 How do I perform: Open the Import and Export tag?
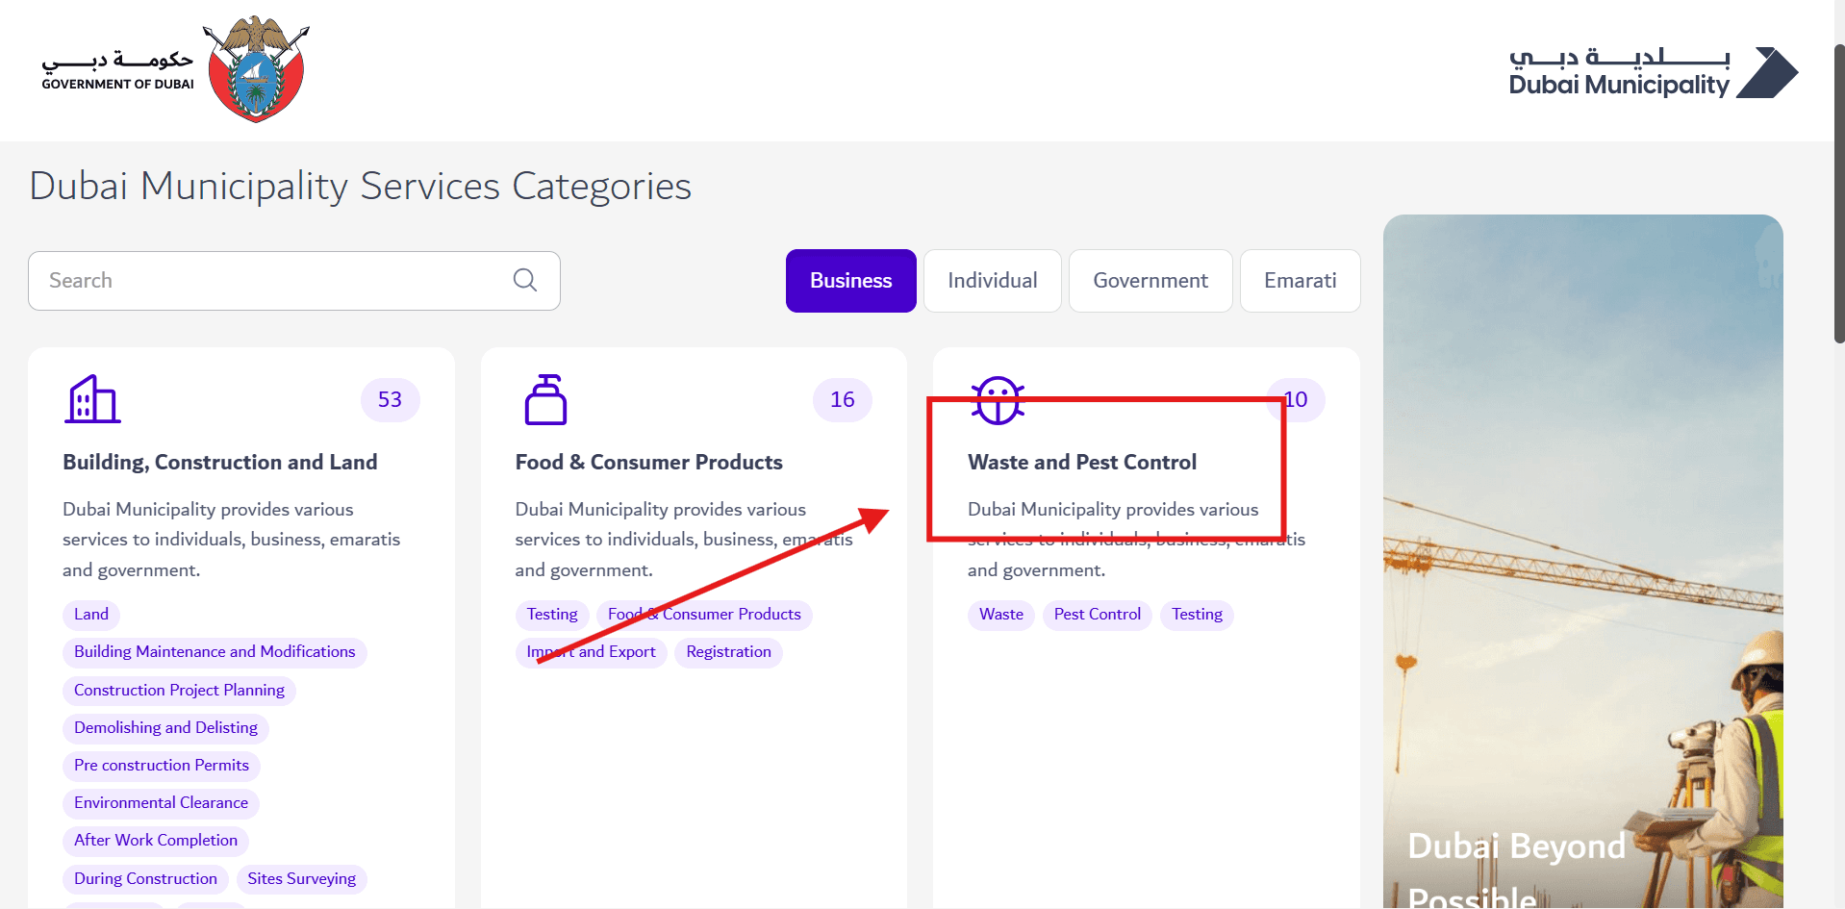(x=592, y=652)
